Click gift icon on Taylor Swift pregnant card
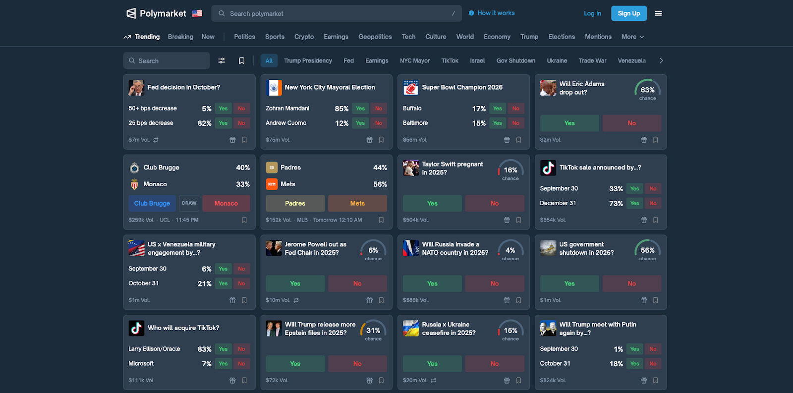Viewport: 793px width, 393px height. pyautogui.click(x=507, y=220)
